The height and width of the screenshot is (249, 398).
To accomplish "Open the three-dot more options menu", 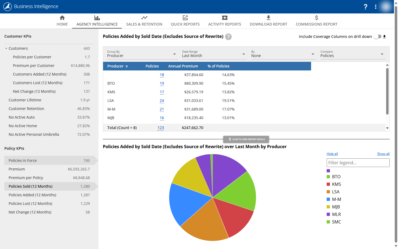I will pyautogui.click(x=376, y=7).
